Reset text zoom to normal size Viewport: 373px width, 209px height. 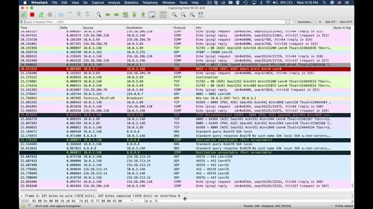coord(192,15)
